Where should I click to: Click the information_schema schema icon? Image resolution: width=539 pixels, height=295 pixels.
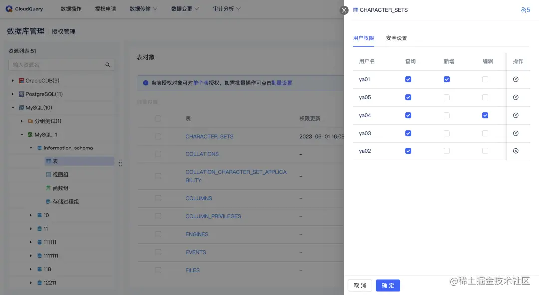(39, 148)
